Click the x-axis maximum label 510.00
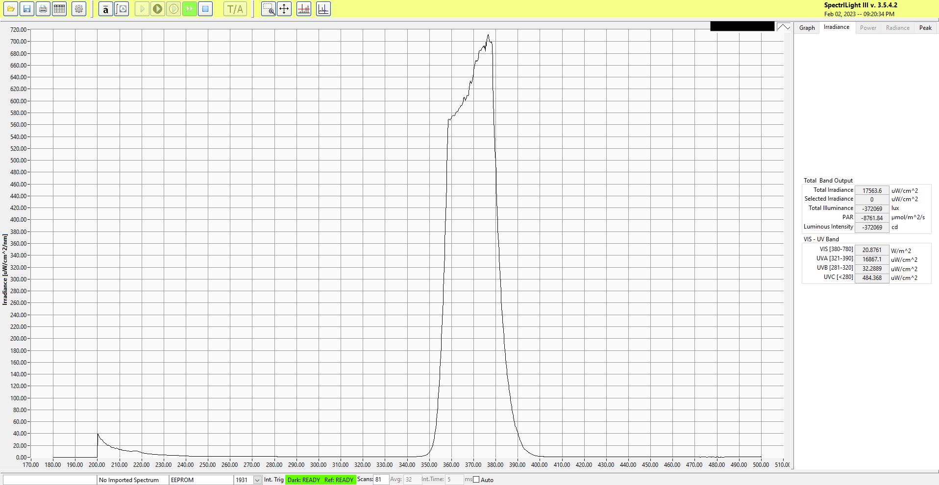The image size is (939, 485). tap(782, 465)
